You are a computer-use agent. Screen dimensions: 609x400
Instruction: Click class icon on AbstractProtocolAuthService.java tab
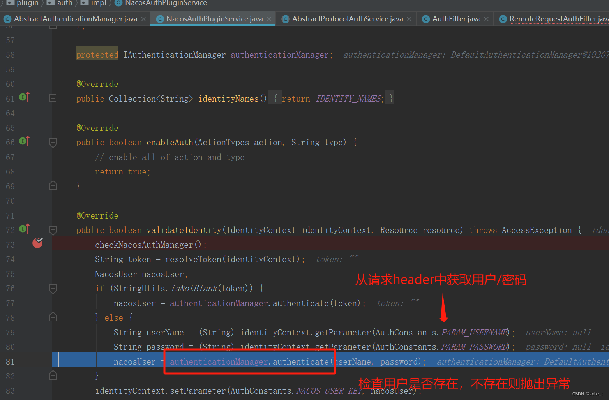coord(286,19)
